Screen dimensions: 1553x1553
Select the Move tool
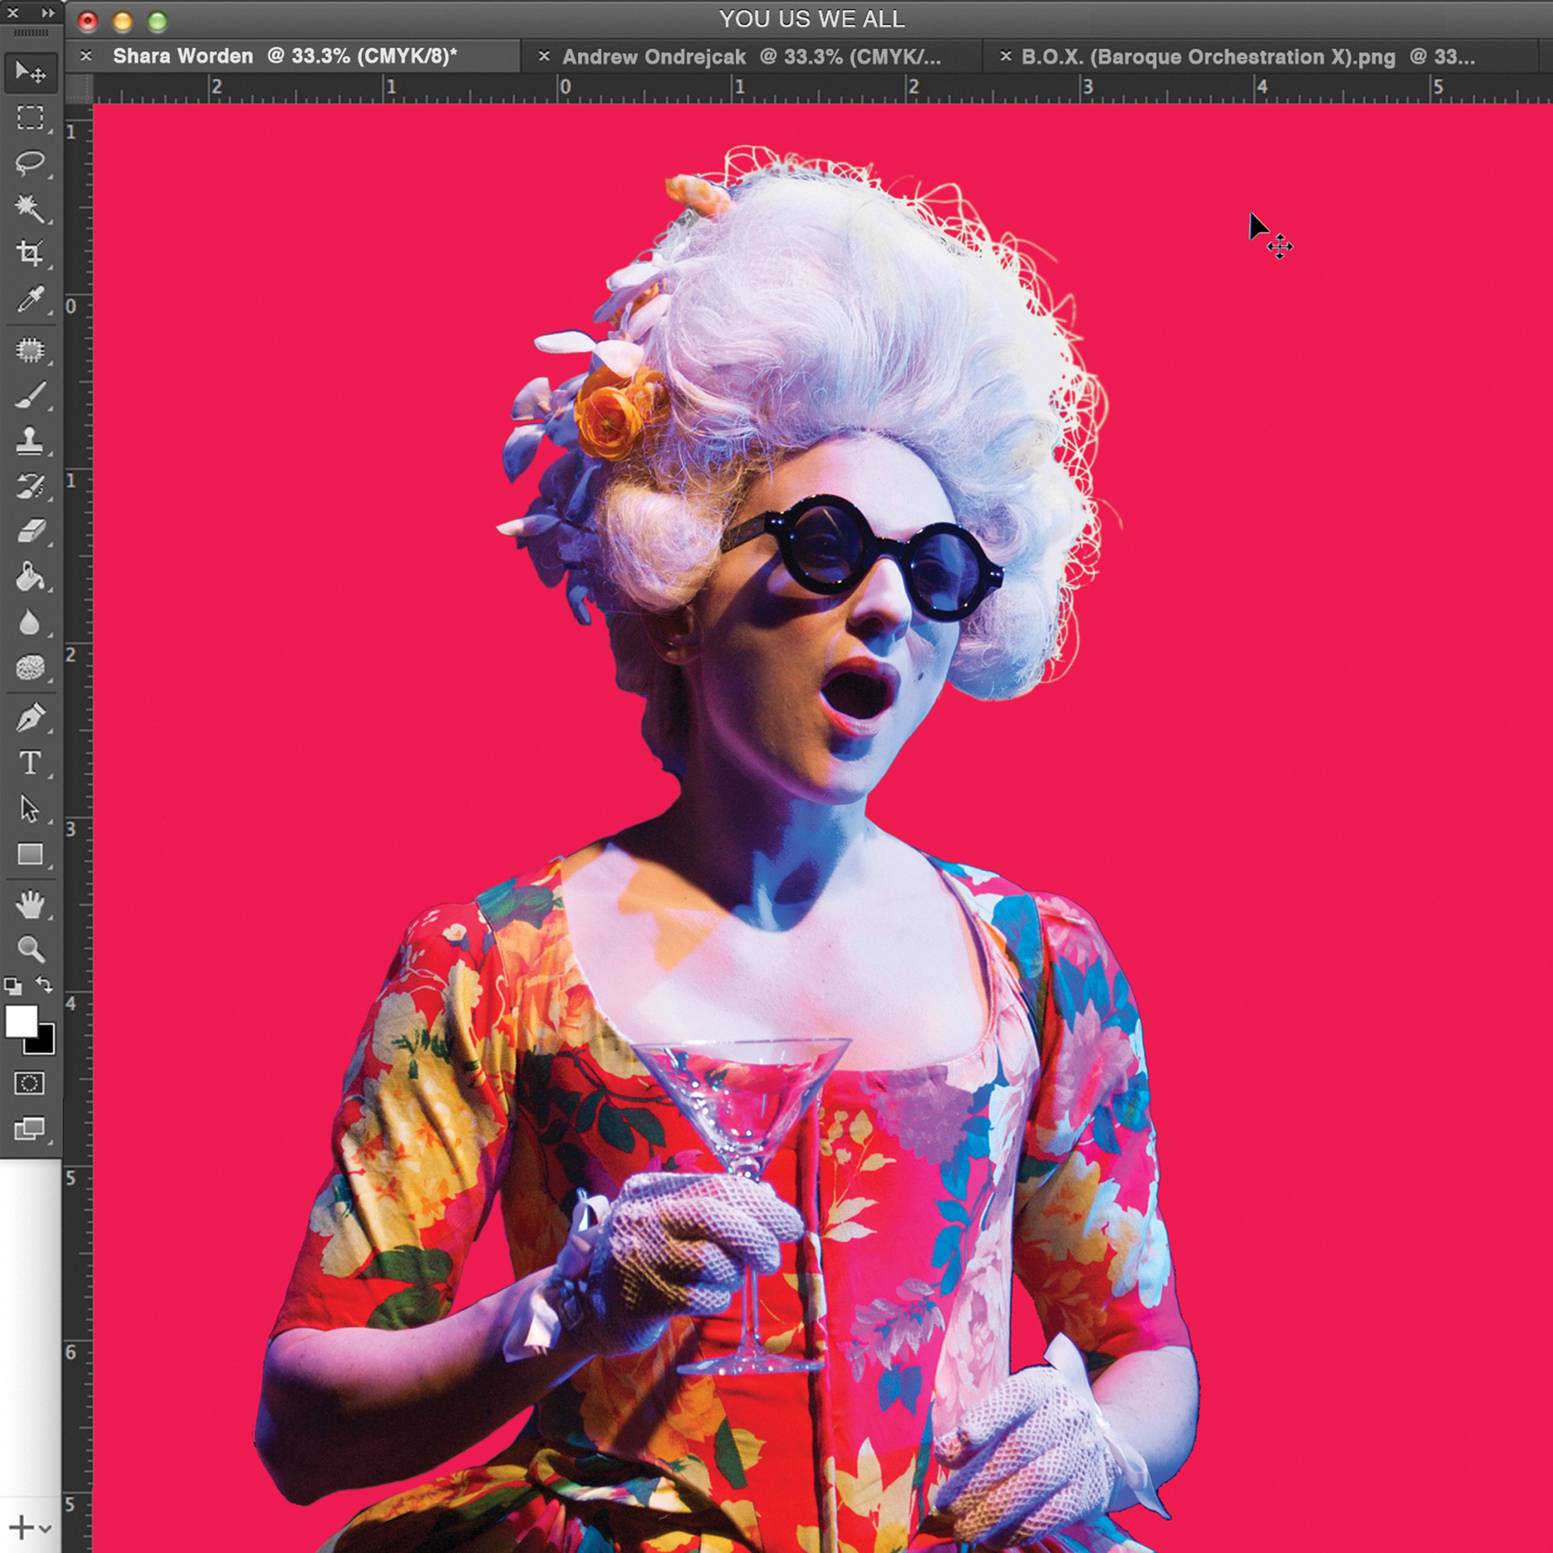pos(31,72)
